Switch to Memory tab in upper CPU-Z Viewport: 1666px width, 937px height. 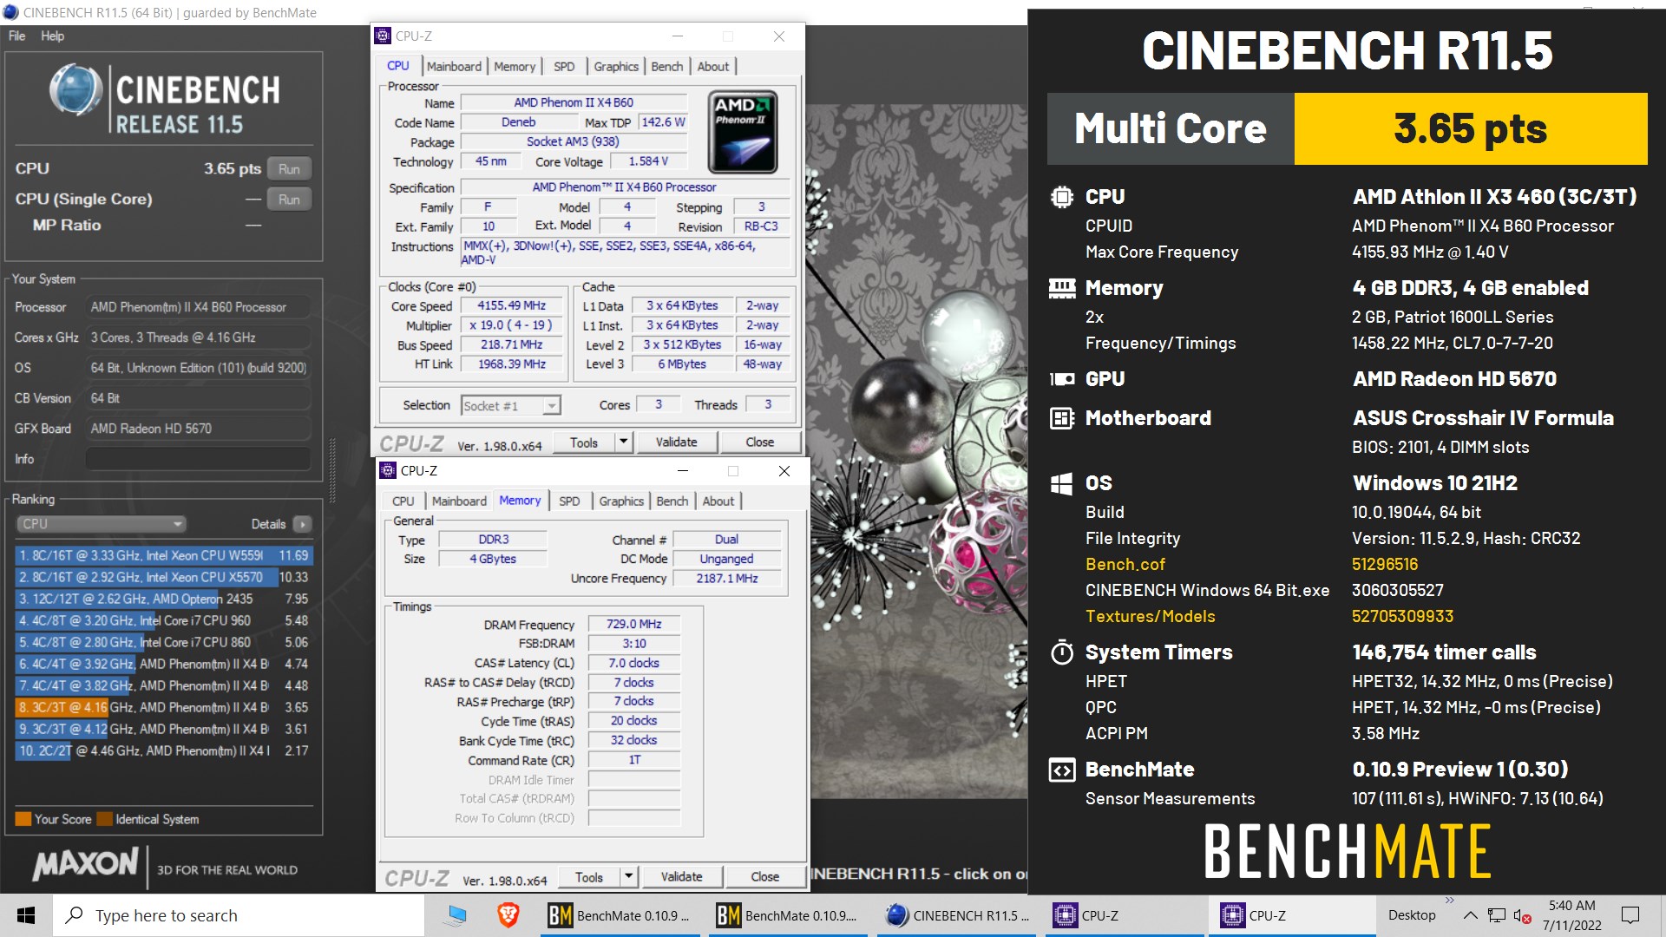click(515, 67)
